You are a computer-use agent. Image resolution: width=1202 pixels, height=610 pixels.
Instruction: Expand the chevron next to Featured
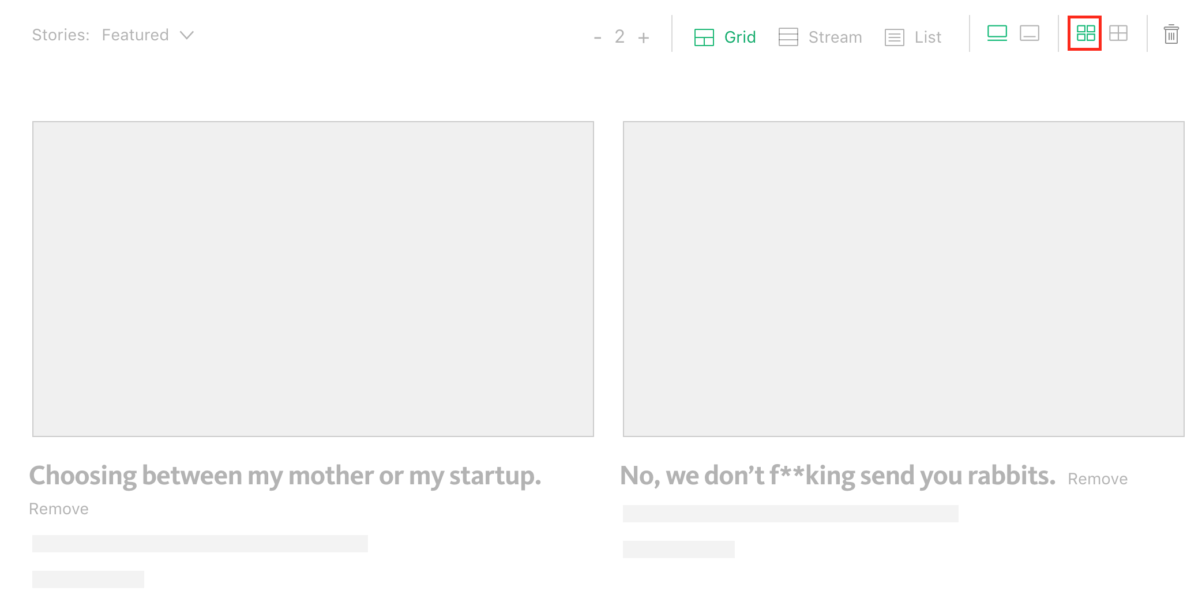pos(186,35)
